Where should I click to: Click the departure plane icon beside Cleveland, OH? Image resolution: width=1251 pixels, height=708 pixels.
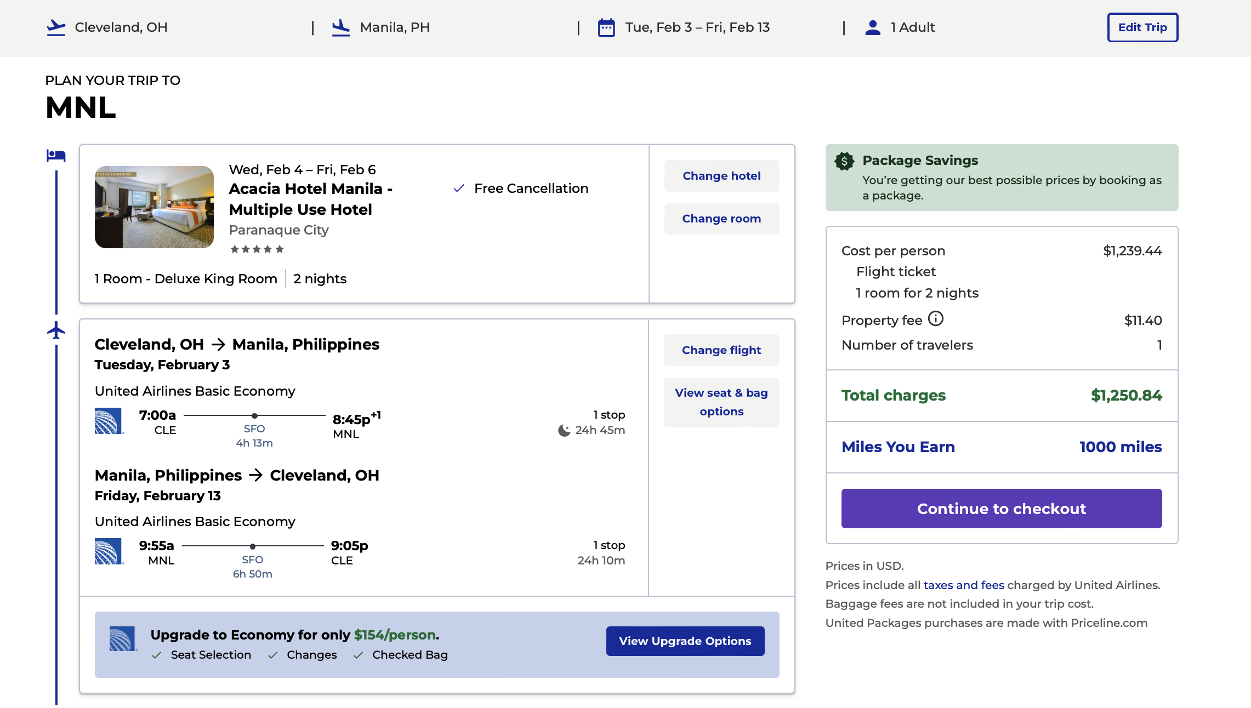pos(56,27)
